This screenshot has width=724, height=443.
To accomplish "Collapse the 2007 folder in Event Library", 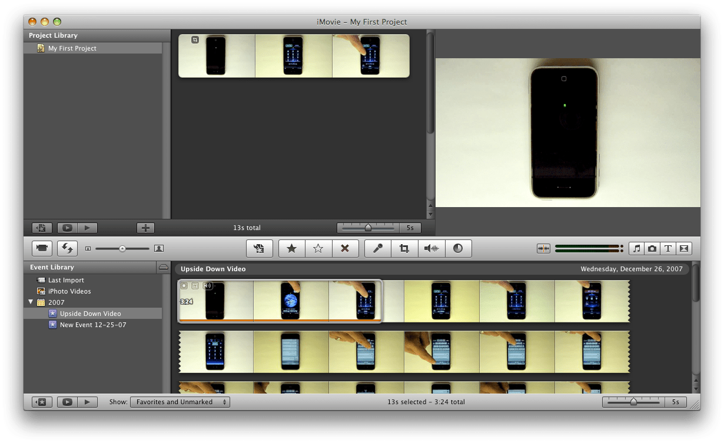I will 31,302.
